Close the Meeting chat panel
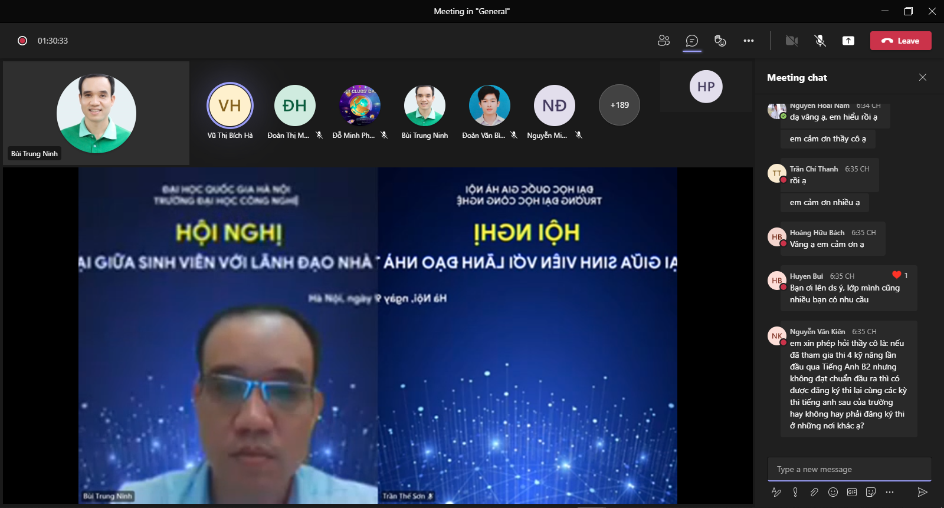944x508 pixels. pos(923,77)
